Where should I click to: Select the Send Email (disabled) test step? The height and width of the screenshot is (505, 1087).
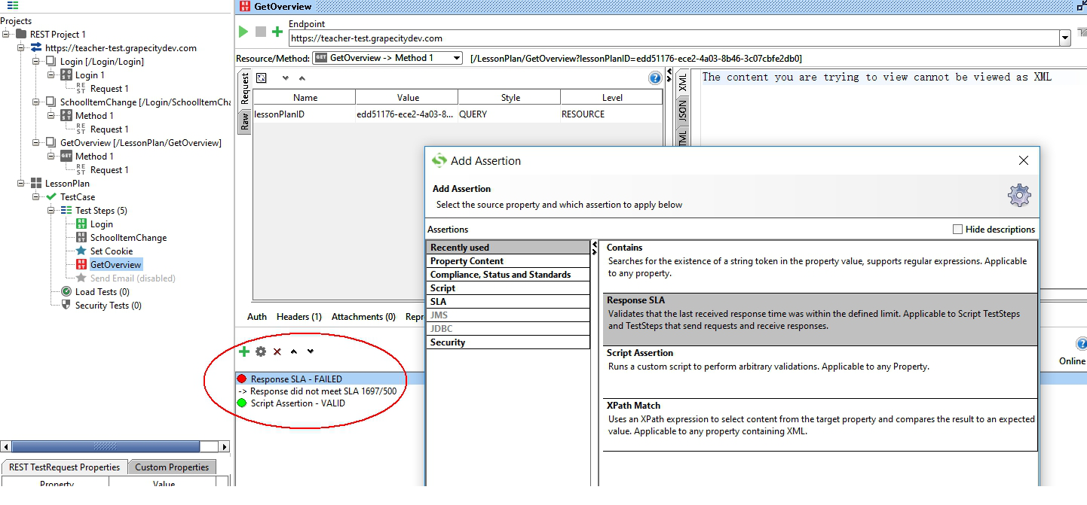(133, 278)
